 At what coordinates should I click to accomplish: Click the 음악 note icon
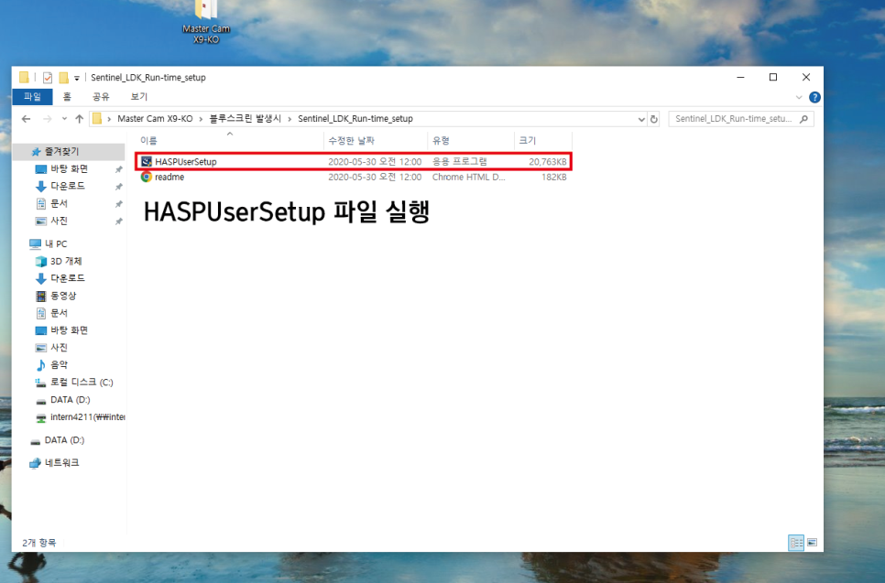tap(40, 365)
